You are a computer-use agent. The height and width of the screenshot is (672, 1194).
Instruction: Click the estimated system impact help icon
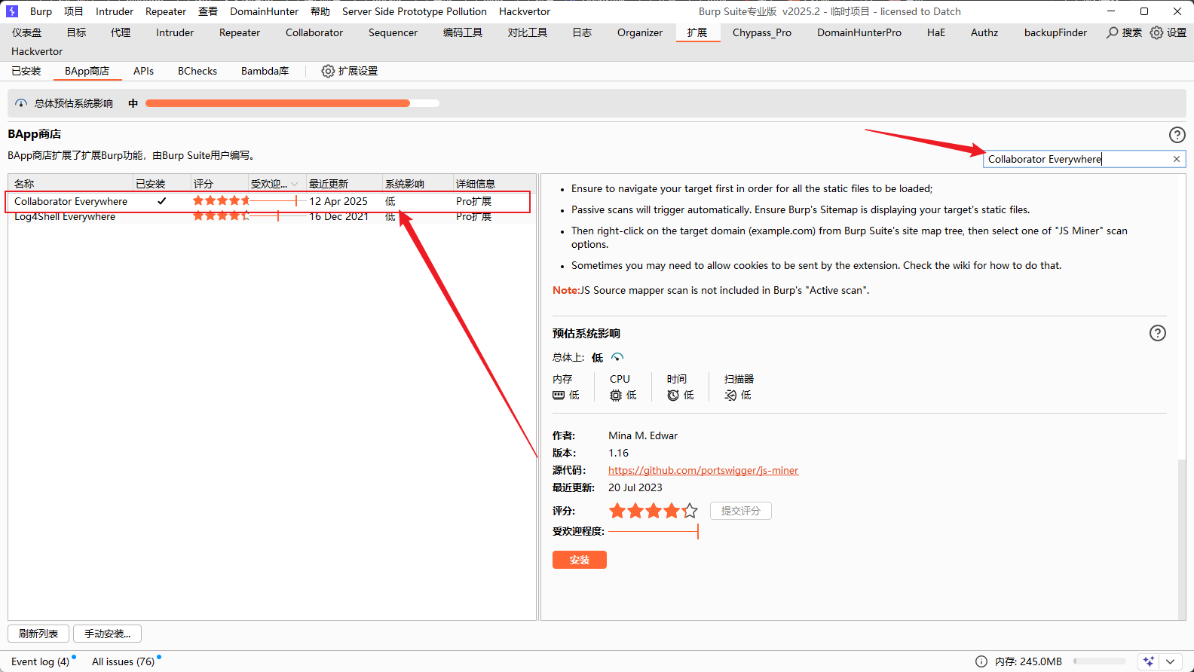point(1157,333)
